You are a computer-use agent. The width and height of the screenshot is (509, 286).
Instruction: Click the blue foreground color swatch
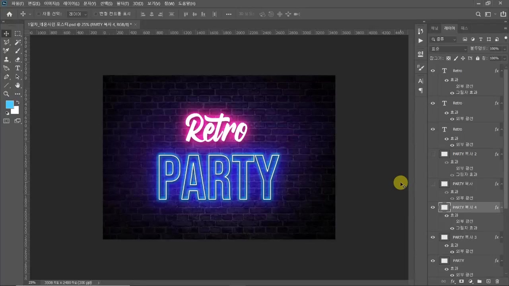coord(9,104)
